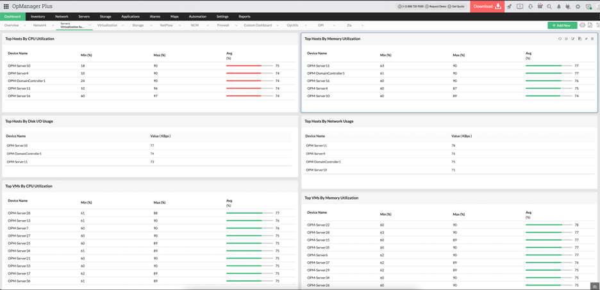This screenshot has width=600, height=290.
Task: Open dropdown arrow beside Custom Dashboard tab
Action: (278, 26)
